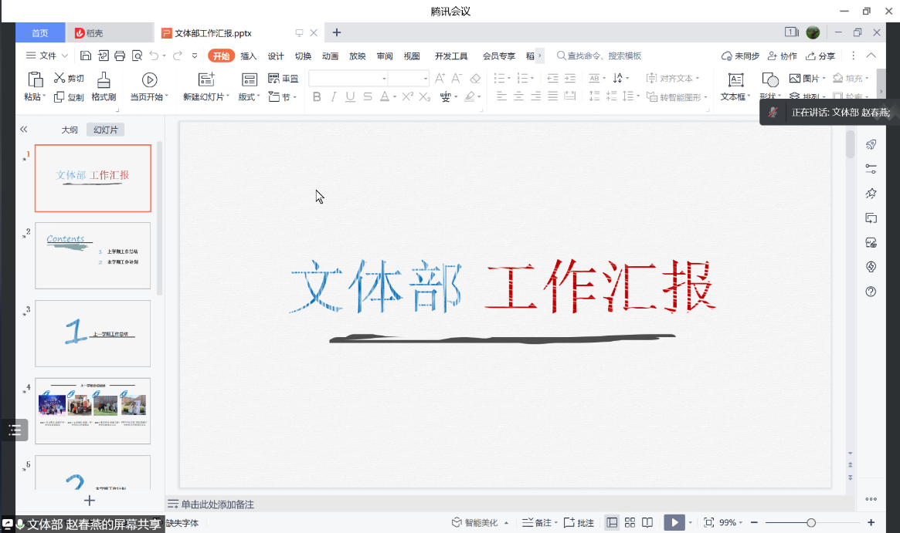900x533 pixels.
Task: Switch to the Outline (大纲) pane tab
Action: coord(70,130)
